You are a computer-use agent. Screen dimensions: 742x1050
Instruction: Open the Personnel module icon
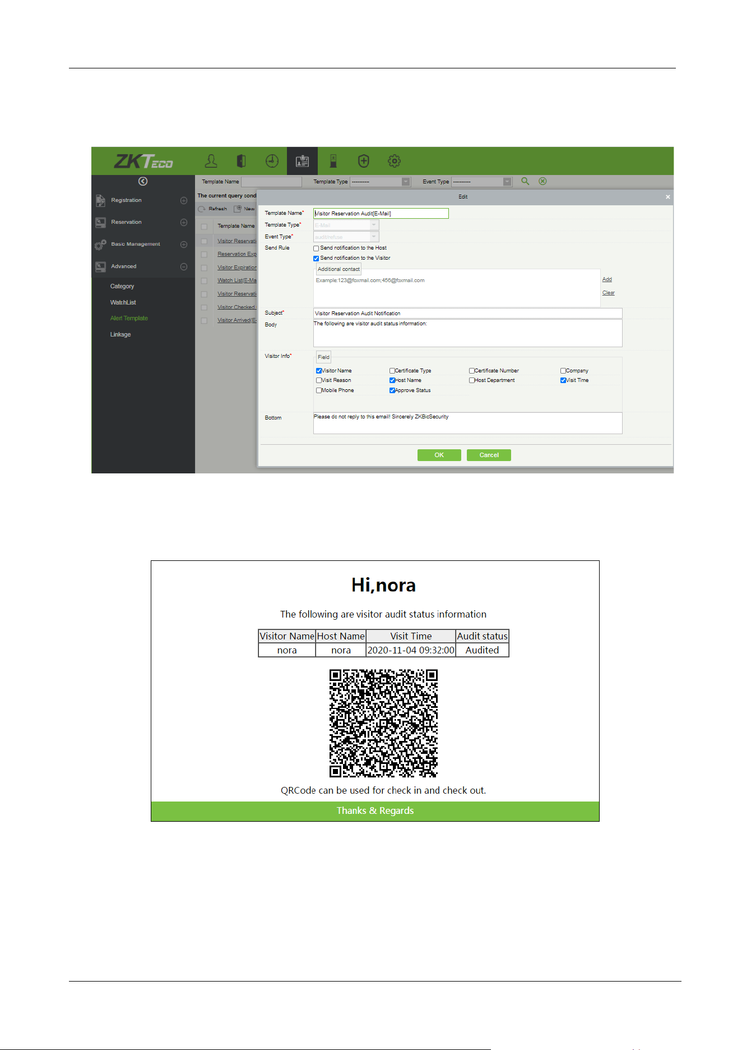point(211,161)
